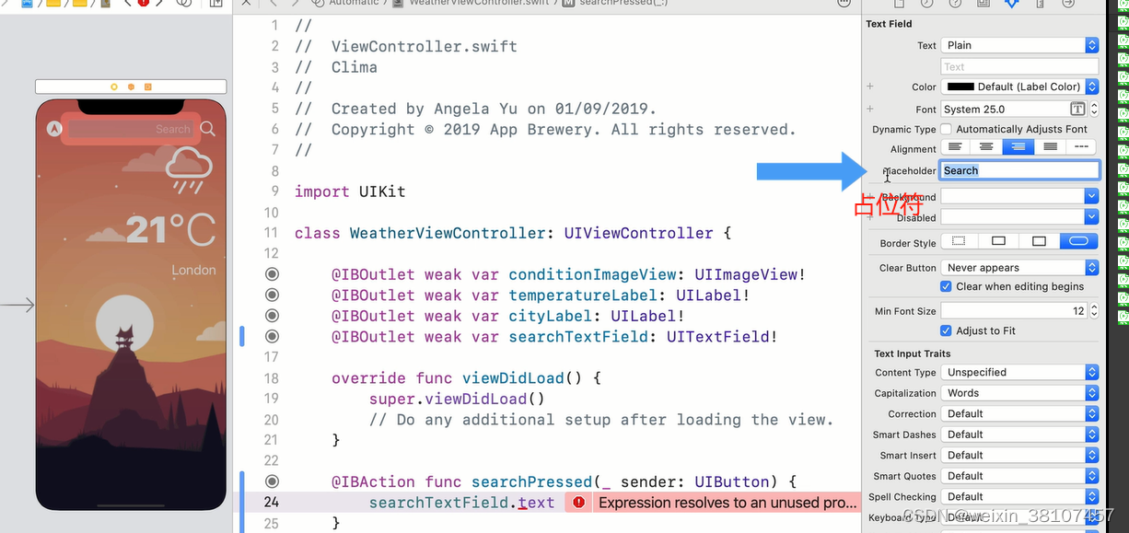1129x533 pixels.
Task: Click the conditionImageView outlet connection circle
Action: [x=272, y=274]
